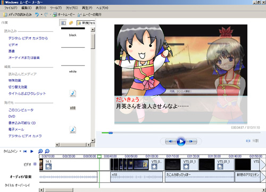266x192 pixels.
Task: Select the n18 audio file icon
Action: tap(73, 94)
